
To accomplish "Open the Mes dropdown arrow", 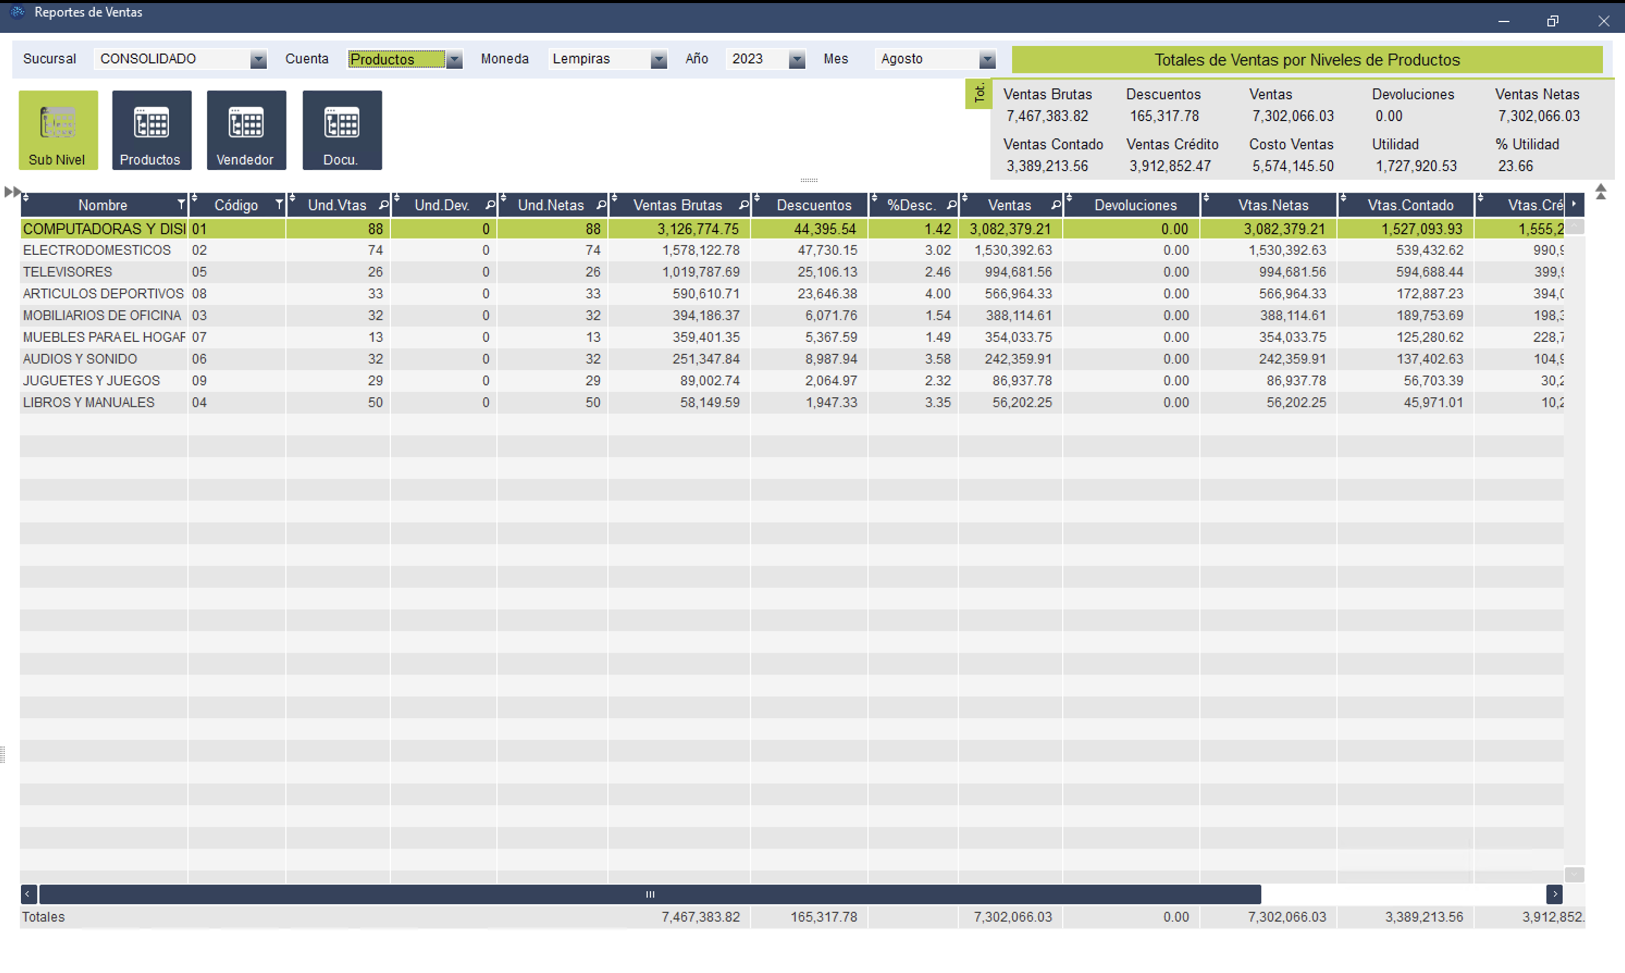I will (x=987, y=59).
